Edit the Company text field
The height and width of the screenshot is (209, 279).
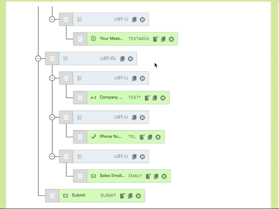coord(147,98)
